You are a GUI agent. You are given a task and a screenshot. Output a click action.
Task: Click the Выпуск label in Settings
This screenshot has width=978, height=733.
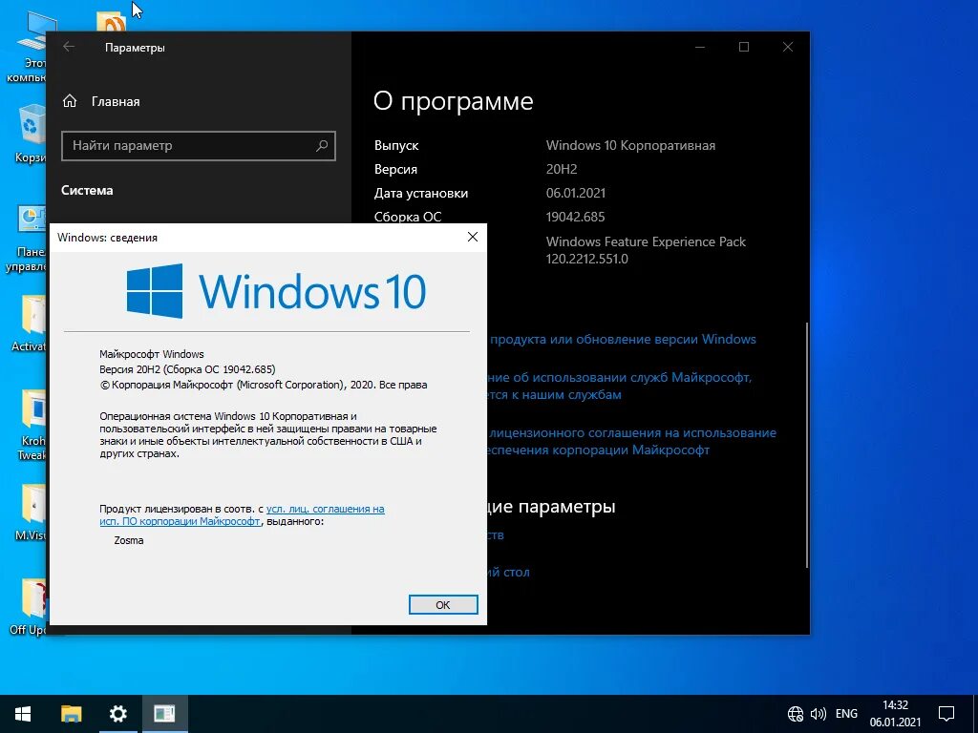[x=396, y=146]
